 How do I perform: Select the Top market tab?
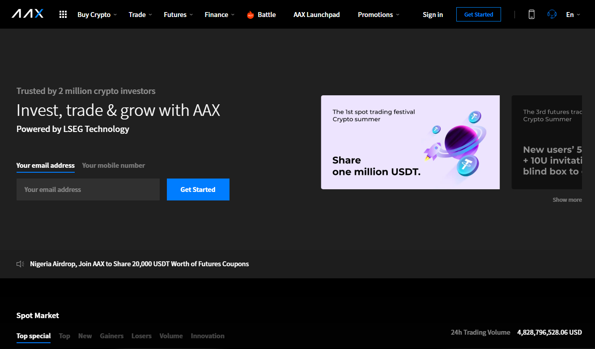click(64, 336)
